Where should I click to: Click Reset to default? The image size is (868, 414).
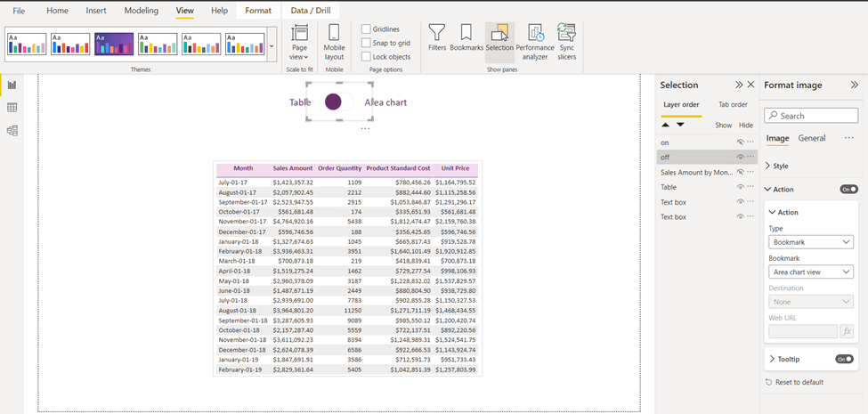point(799,382)
